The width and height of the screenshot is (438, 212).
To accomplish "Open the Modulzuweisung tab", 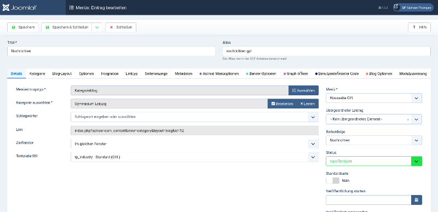I will pyautogui.click(x=413, y=74).
